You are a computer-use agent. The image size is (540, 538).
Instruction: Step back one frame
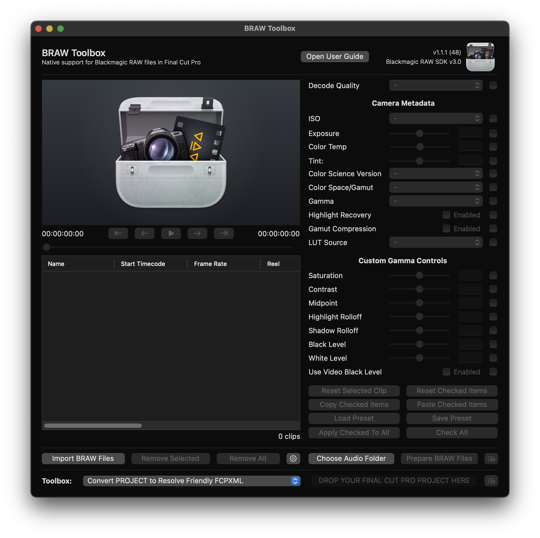[144, 233]
